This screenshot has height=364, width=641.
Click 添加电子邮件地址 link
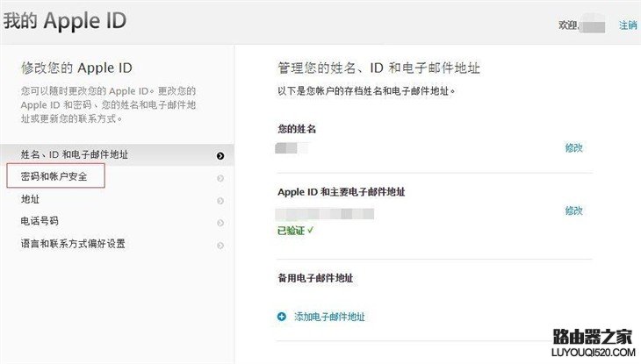(x=329, y=317)
